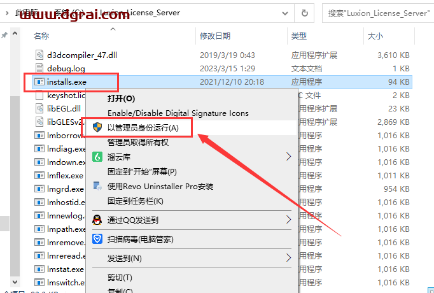Click the green 溜云库 icon
This screenshot has height=293, width=434.
pos(97,157)
